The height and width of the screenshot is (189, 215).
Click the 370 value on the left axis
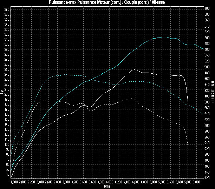[x=7, y=9]
